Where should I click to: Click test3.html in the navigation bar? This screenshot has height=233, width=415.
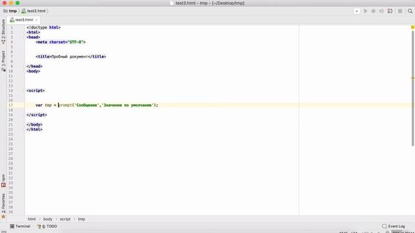tap(34, 11)
